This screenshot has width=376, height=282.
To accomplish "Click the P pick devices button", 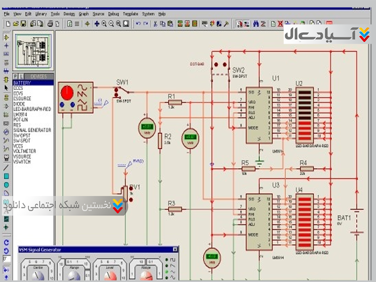I will (16, 76).
